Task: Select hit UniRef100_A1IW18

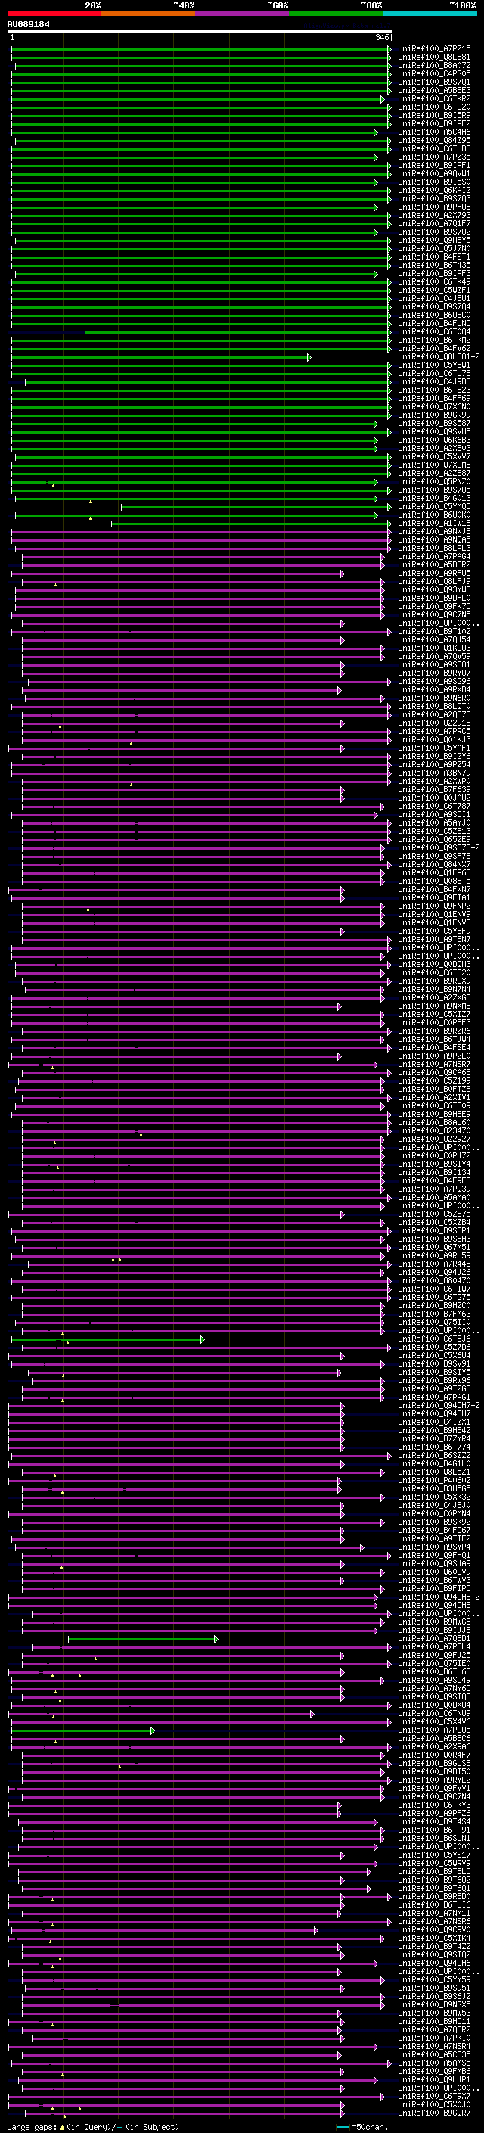Action: pos(434,524)
